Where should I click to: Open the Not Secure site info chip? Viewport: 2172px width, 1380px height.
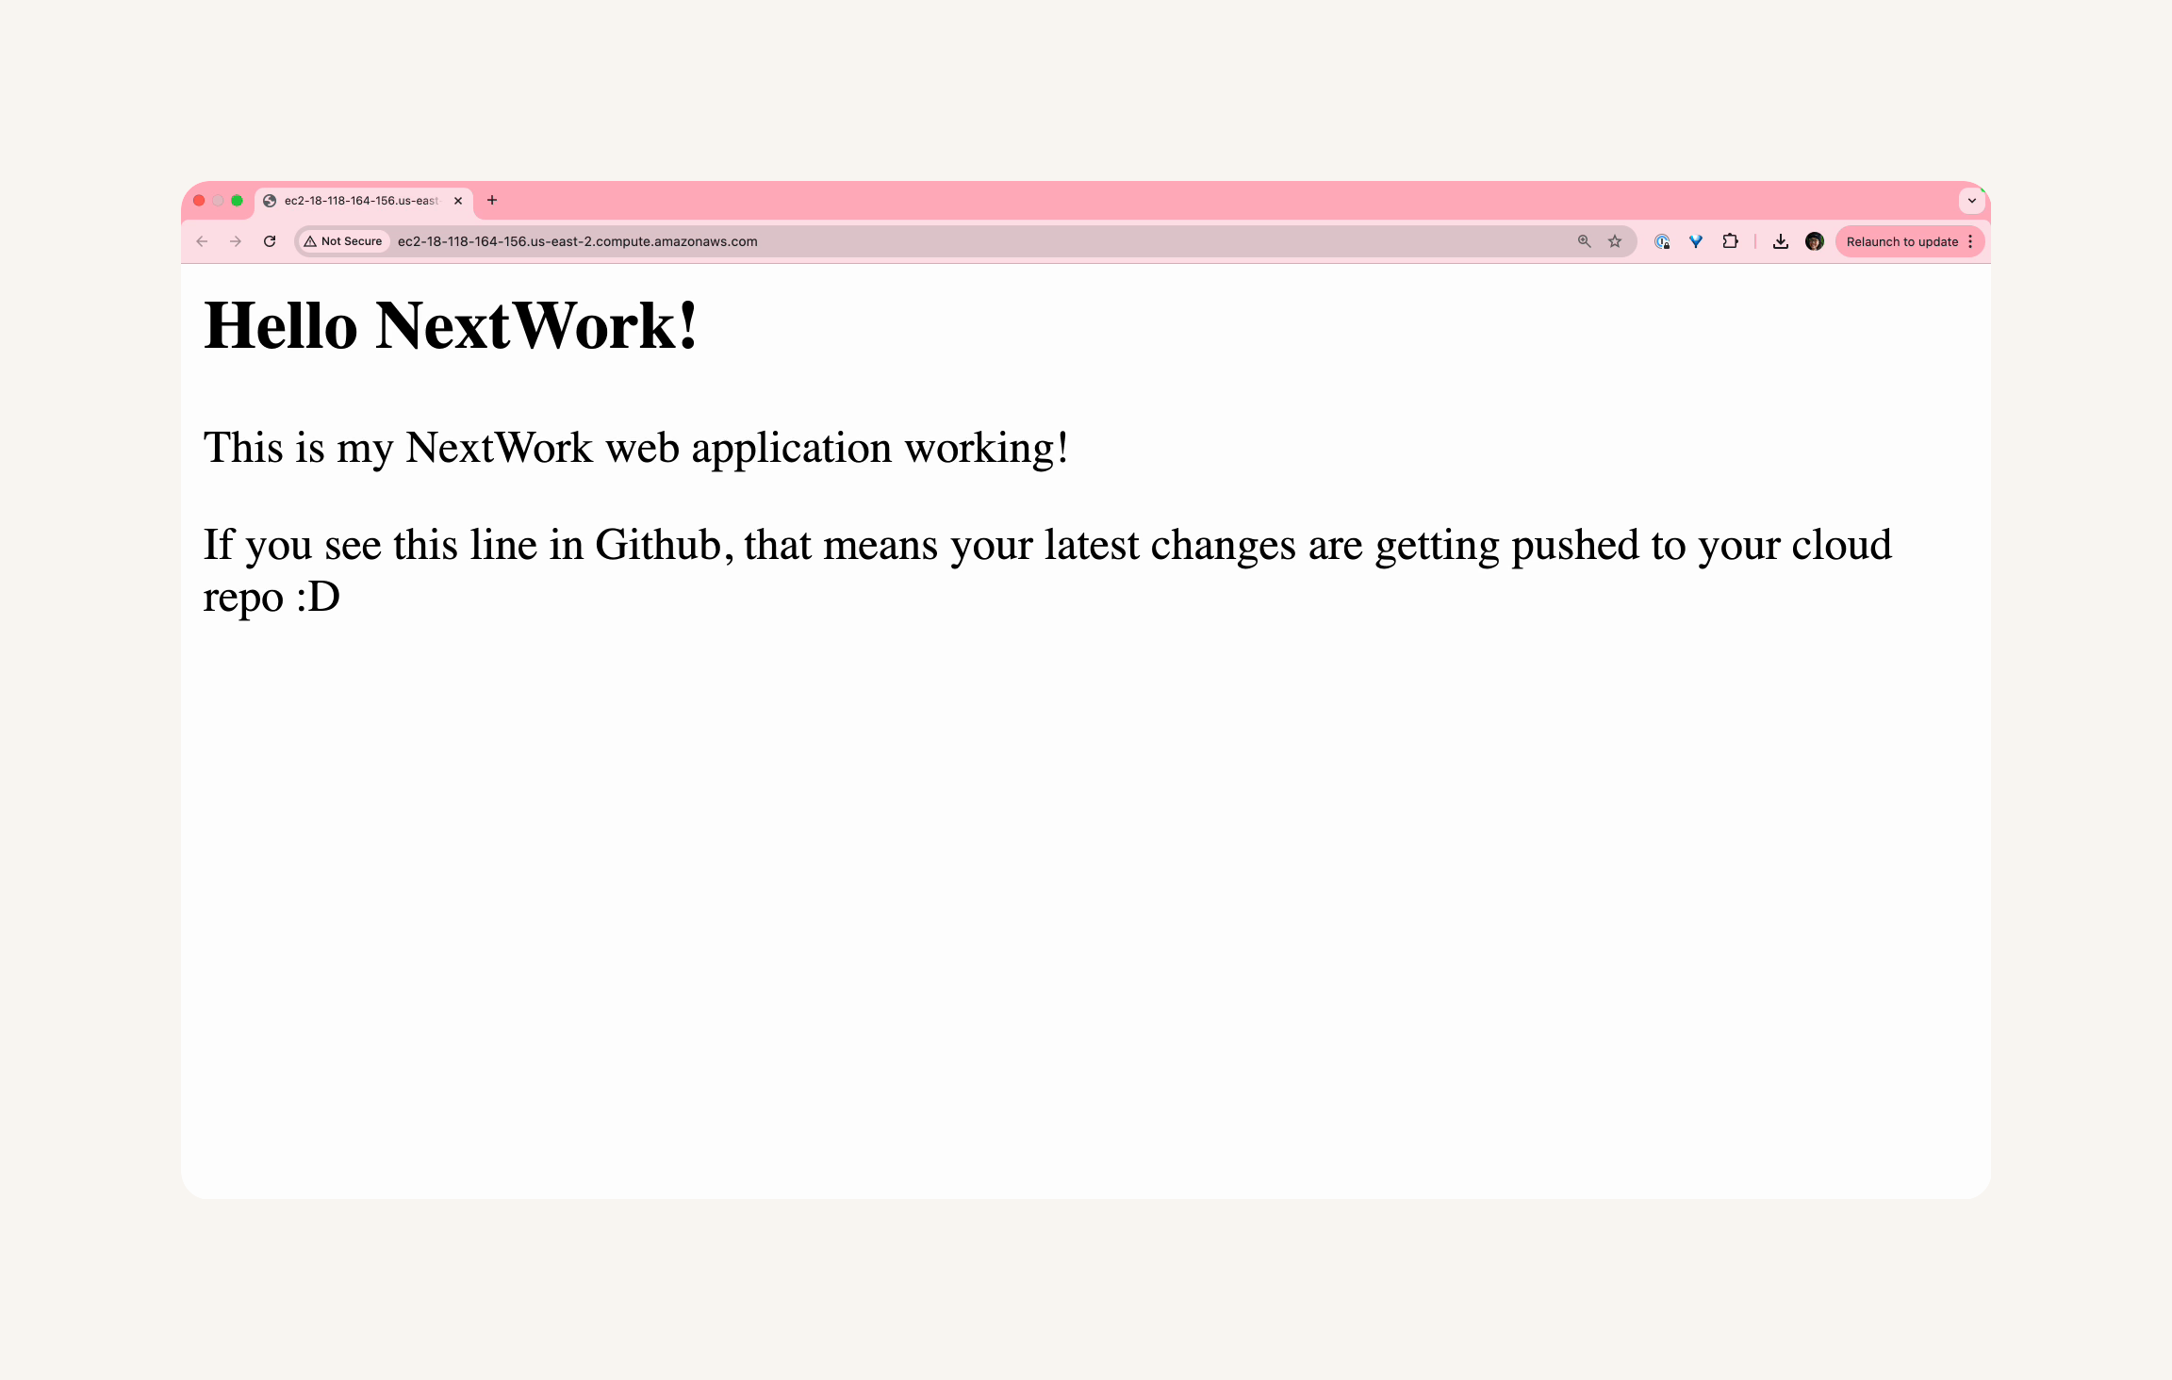pos(343,241)
